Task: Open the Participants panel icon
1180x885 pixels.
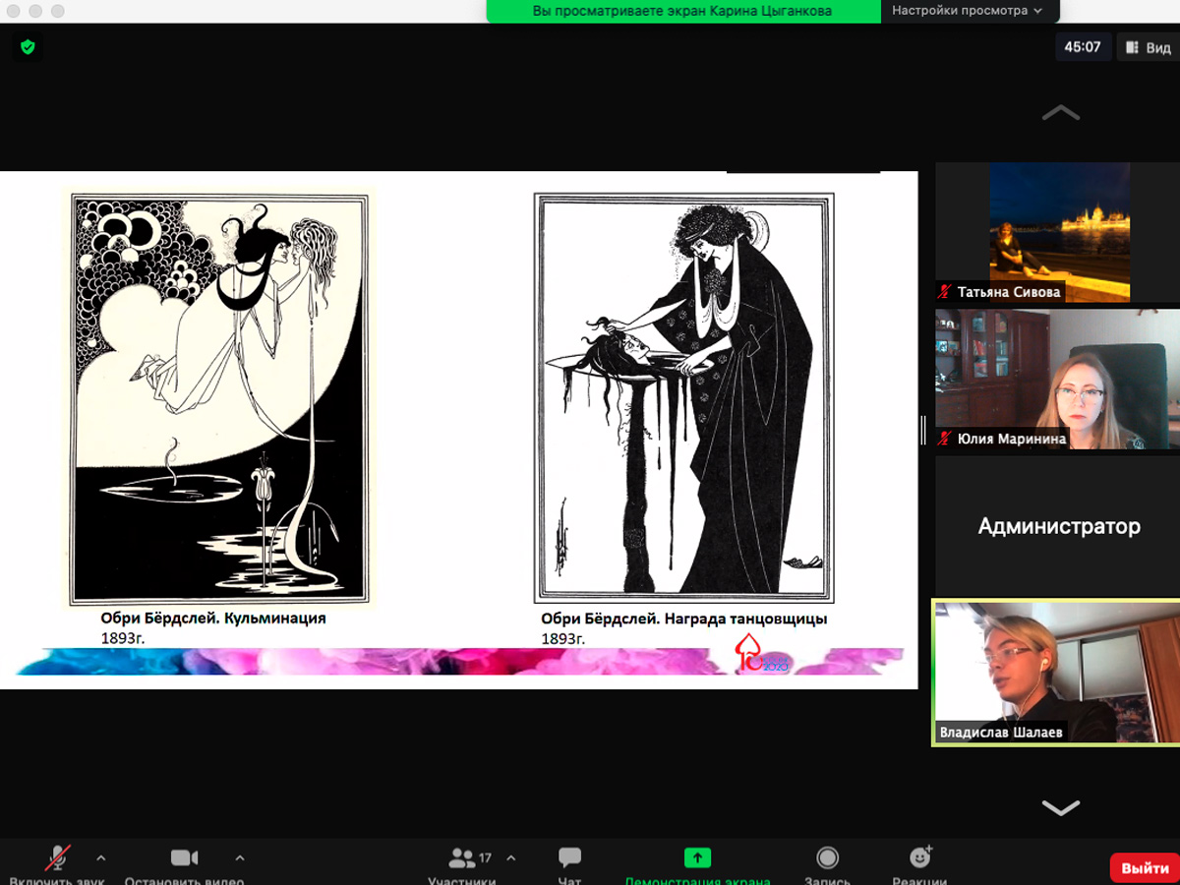Action: pyautogui.click(x=461, y=857)
